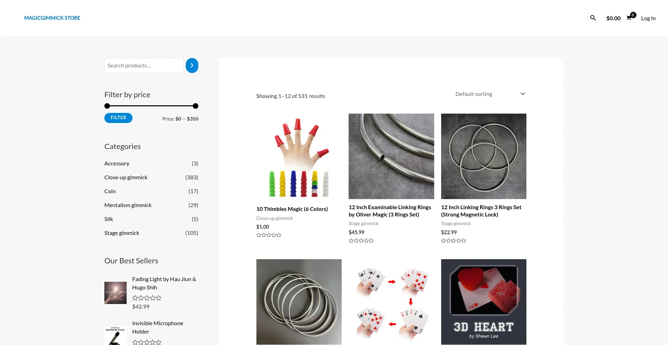Click star rating under 12 Inch Examinable Rings
The width and height of the screenshot is (668, 345).
coord(361,241)
